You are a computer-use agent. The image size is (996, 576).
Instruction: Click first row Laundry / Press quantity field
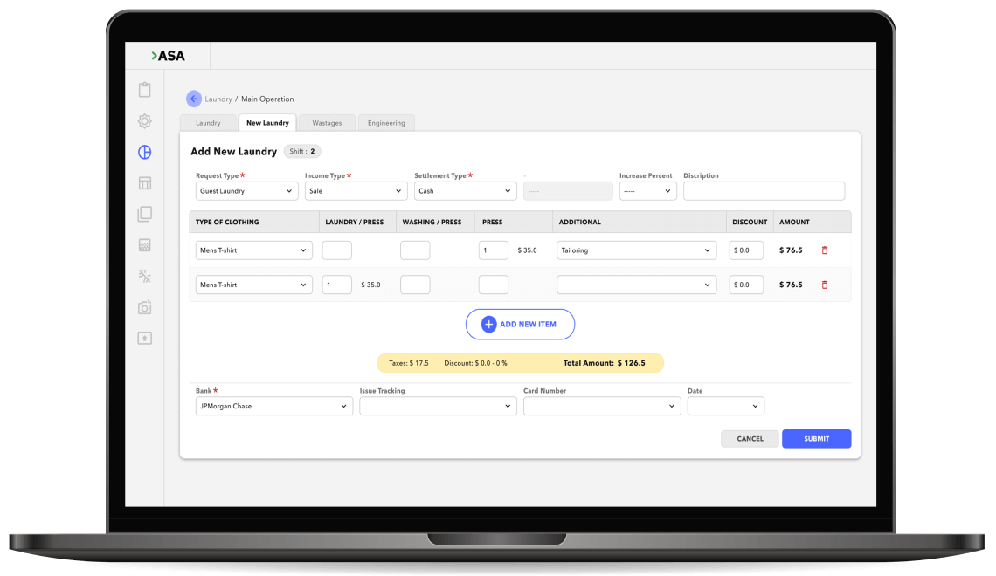(336, 250)
